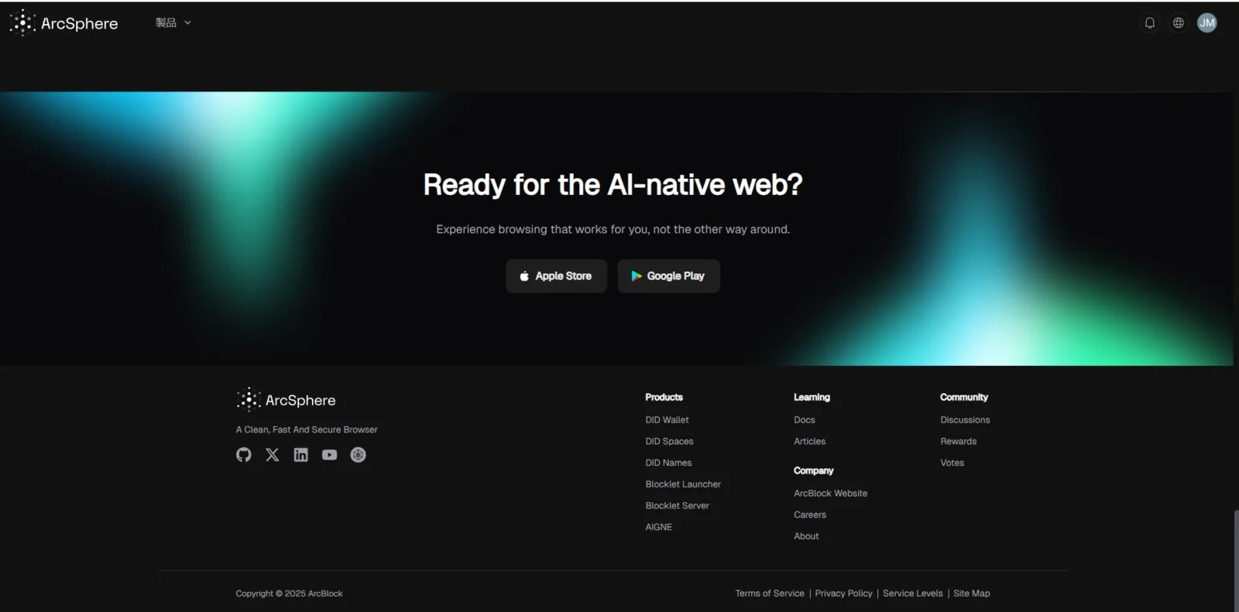Open the DID Wallet footer link
The width and height of the screenshot is (1239, 612).
[x=667, y=420]
